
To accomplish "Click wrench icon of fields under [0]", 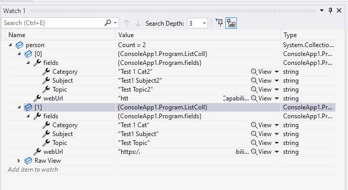I will click(x=37, y=63).
